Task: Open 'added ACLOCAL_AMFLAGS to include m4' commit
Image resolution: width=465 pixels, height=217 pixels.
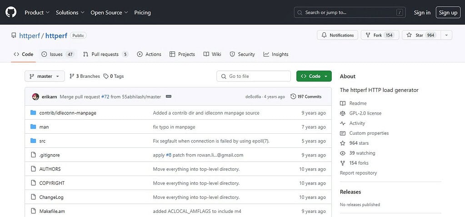Action: (x=197, y=212)
